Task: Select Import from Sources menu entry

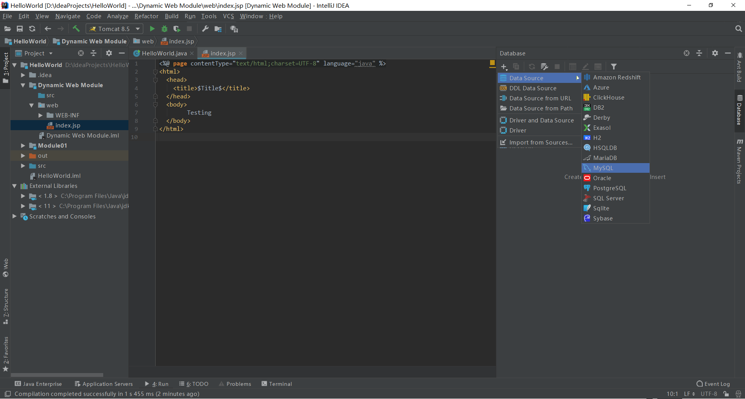Action: (539, 143)
